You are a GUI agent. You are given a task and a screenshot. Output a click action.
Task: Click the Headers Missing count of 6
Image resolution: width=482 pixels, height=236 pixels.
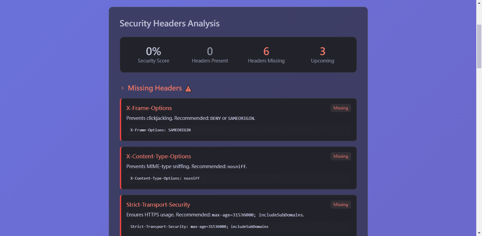click(x=266, y=52)
